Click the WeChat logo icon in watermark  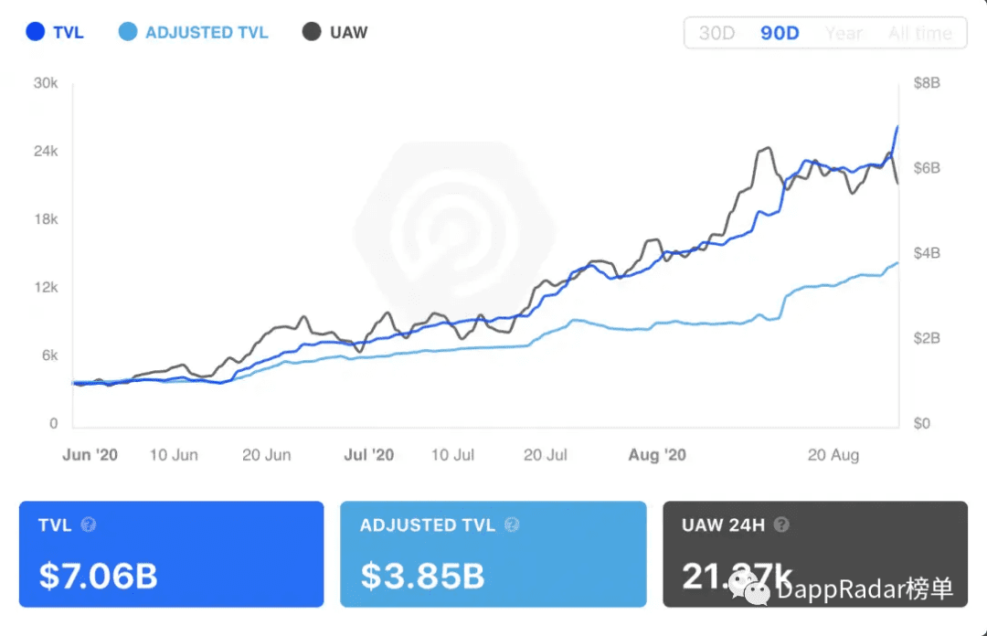(749, 587)
